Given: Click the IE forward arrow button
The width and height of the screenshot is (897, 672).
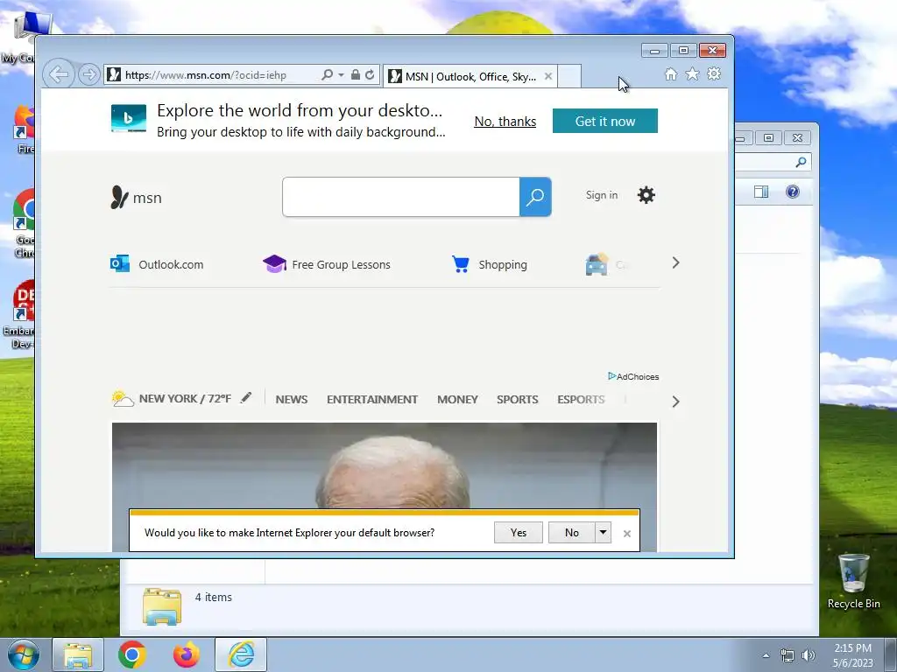Looking at the screenshot, I should coord(88,74).
